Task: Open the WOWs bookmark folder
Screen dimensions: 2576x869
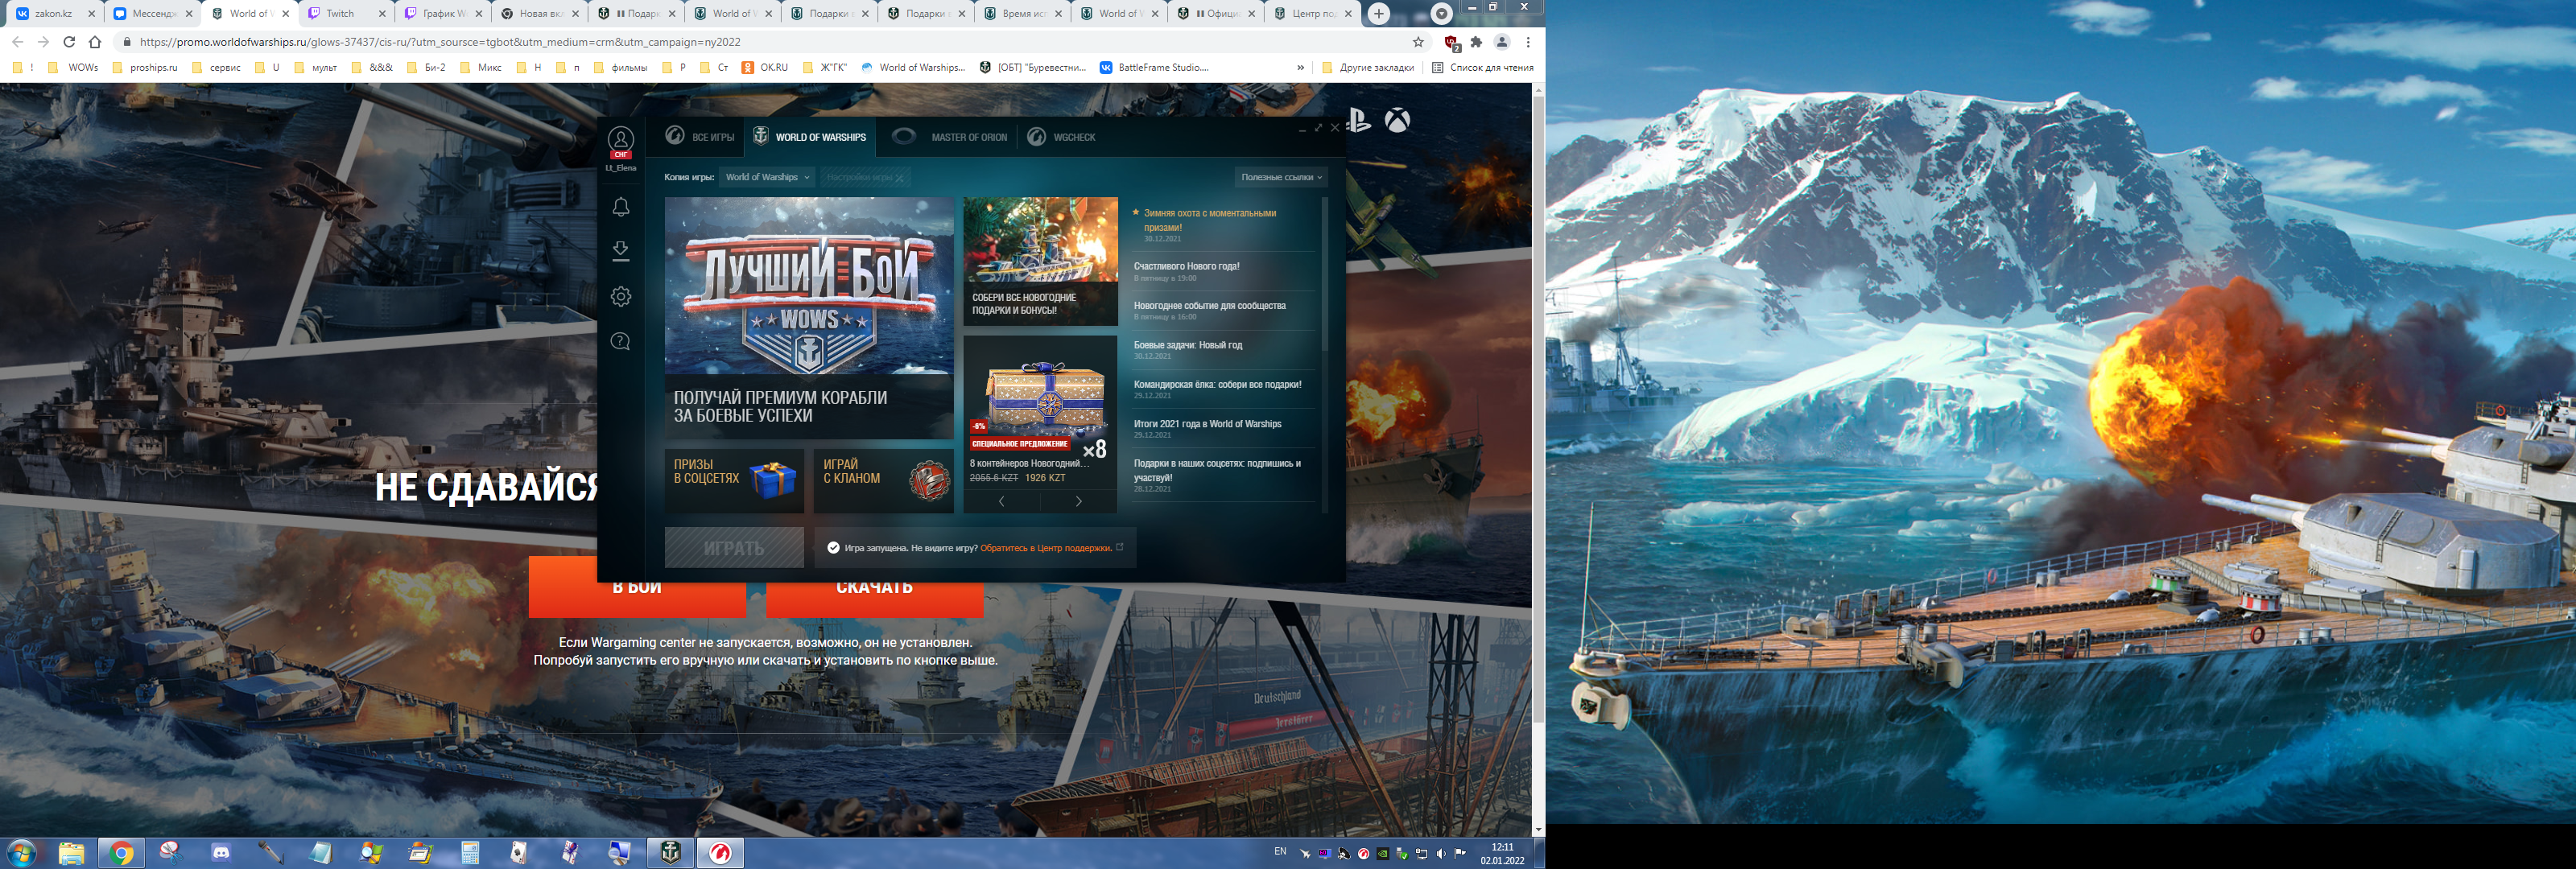Action: (x=73, y=68)
